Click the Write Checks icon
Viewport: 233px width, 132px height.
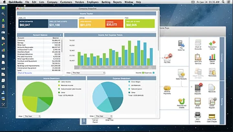pyautogui.click(x=198, y=101)
